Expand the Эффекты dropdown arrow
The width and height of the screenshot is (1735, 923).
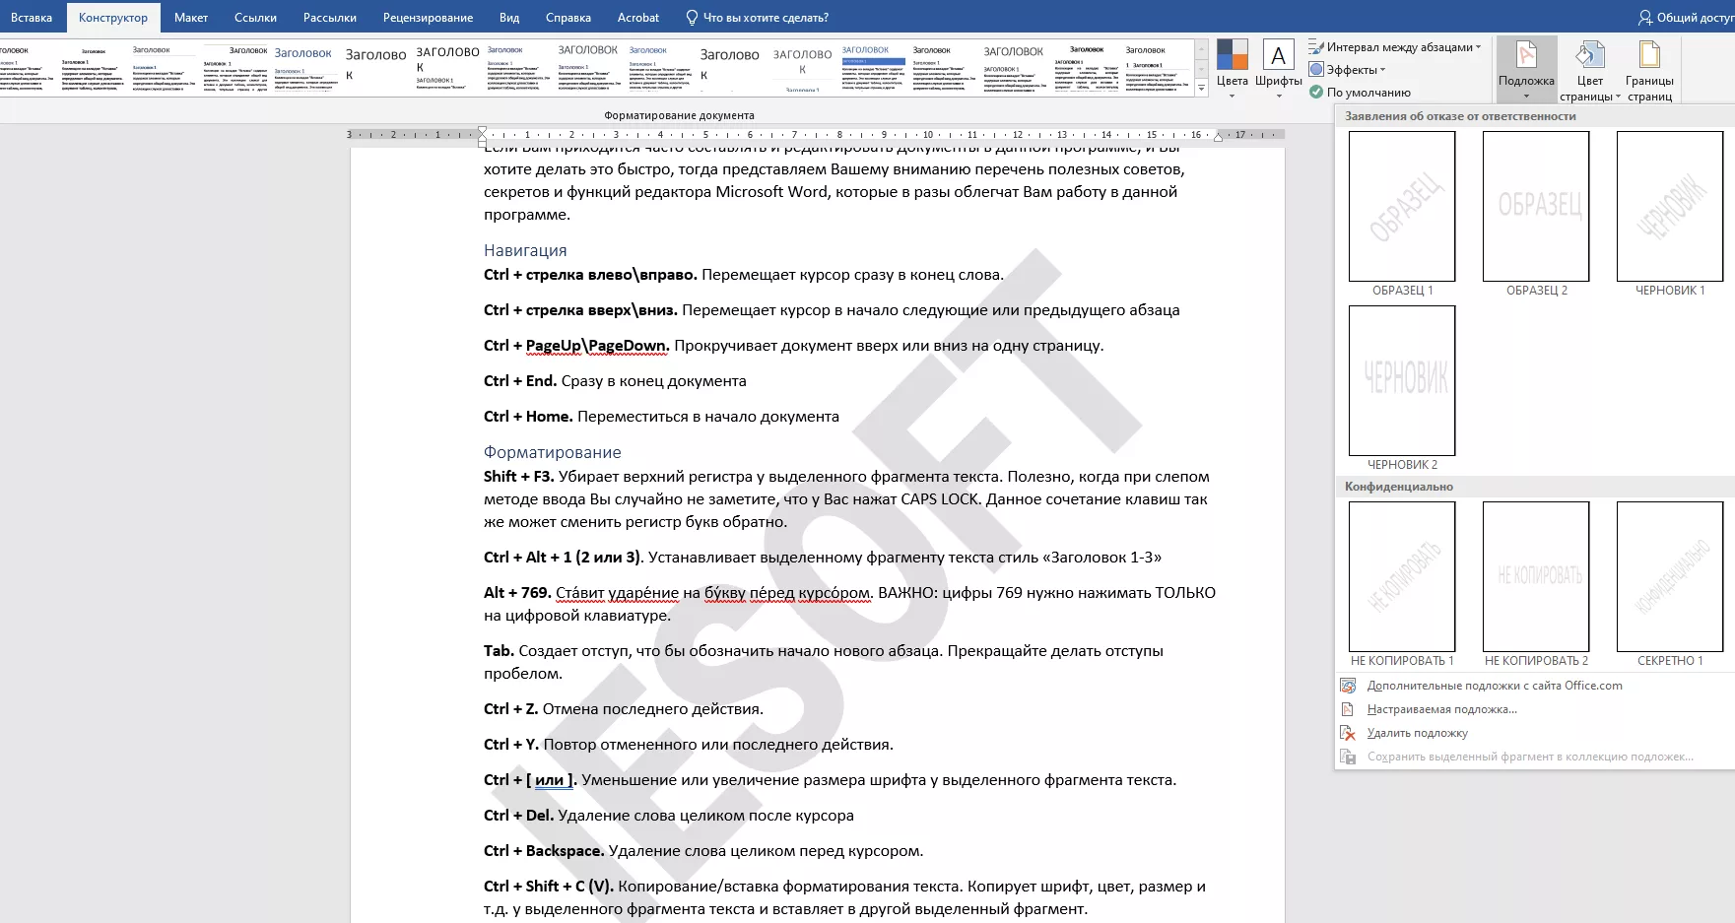point(1383,69)
